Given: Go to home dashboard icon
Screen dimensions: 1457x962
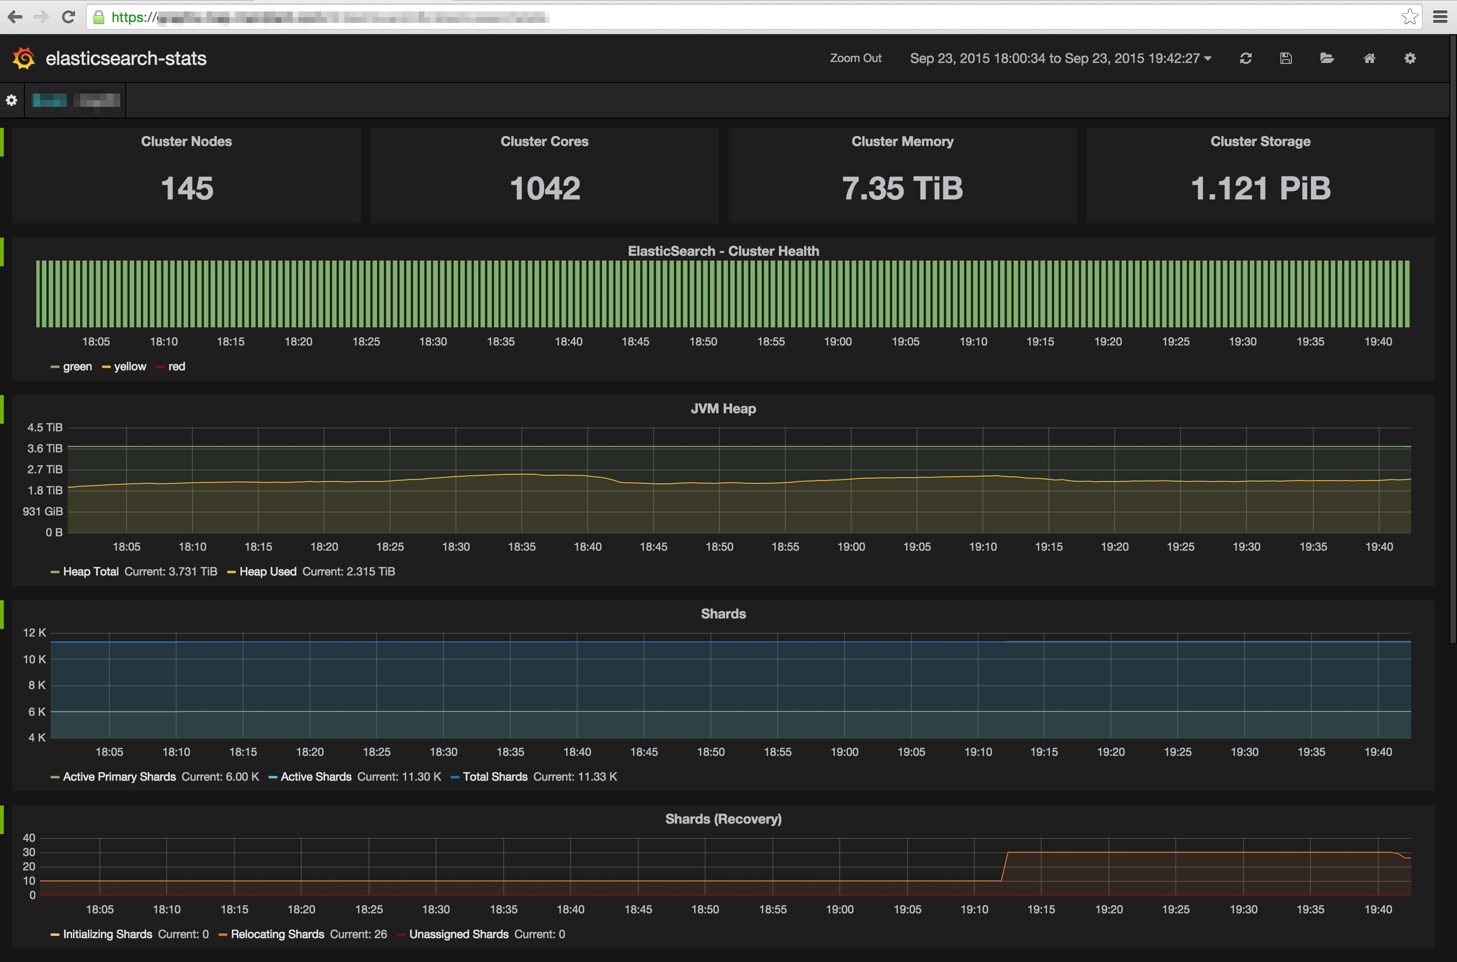Looking at the screenshot, I should (1369, 58).
